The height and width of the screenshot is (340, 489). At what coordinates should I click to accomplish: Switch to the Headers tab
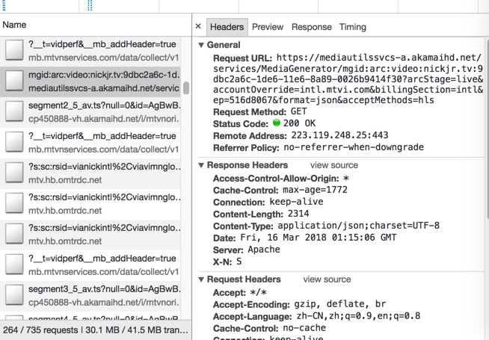(x=227, y=27)
